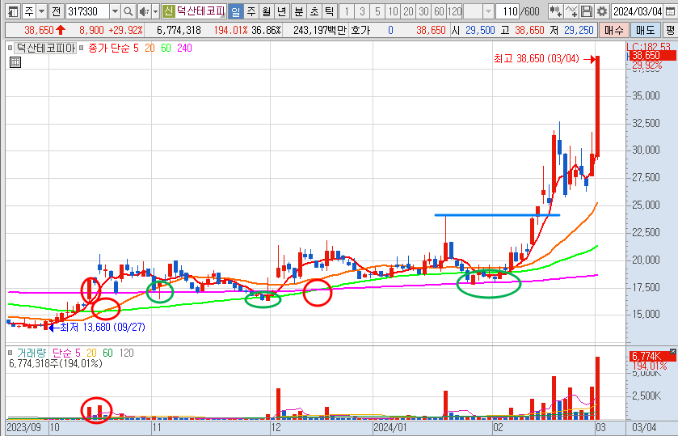Select the daily 일 chart period
This screenshot has width=678, height=436.
pos(235,11)
